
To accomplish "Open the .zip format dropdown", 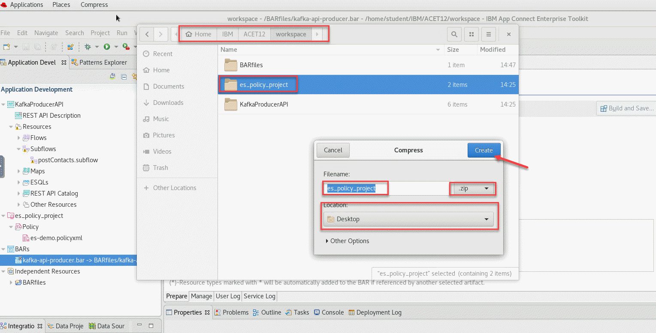I will [x=473, y=188].
